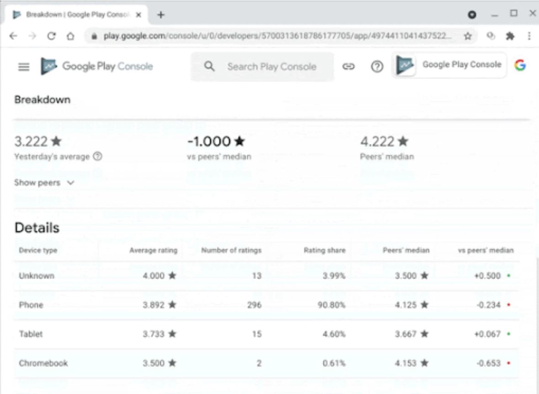
Task: Select the Tablet device type row
Action: pyautogui.click(x=266, y=334)
